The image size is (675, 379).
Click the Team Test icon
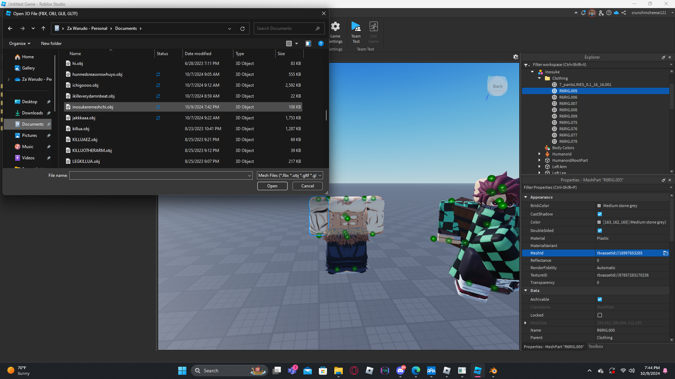pyautogui.click(x=356, y=27)
